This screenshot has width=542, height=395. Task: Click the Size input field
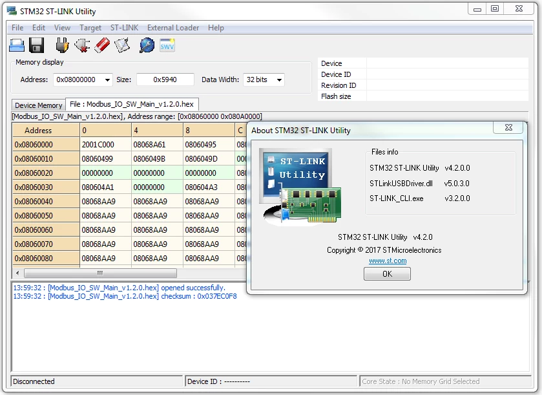165,80
